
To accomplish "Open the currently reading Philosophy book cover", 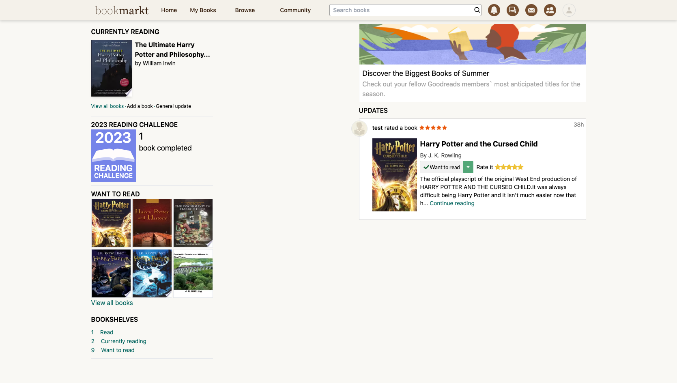I will coord(112,68).
